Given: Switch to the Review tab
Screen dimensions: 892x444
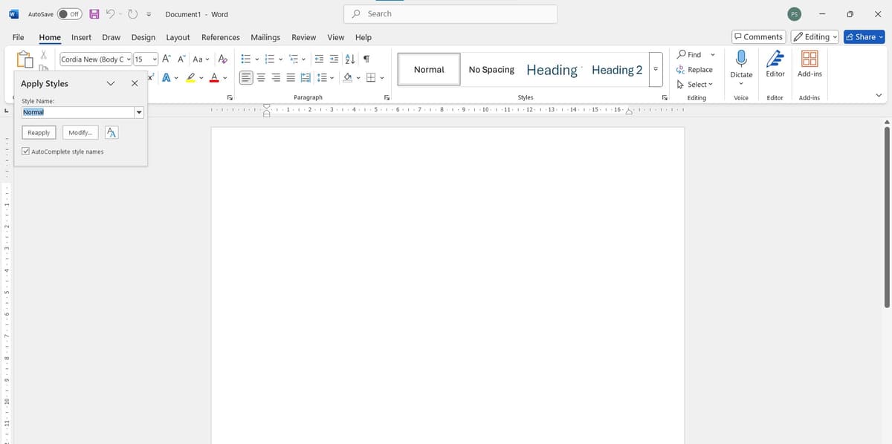Looking at the screenshot, I should pos(303,37).
